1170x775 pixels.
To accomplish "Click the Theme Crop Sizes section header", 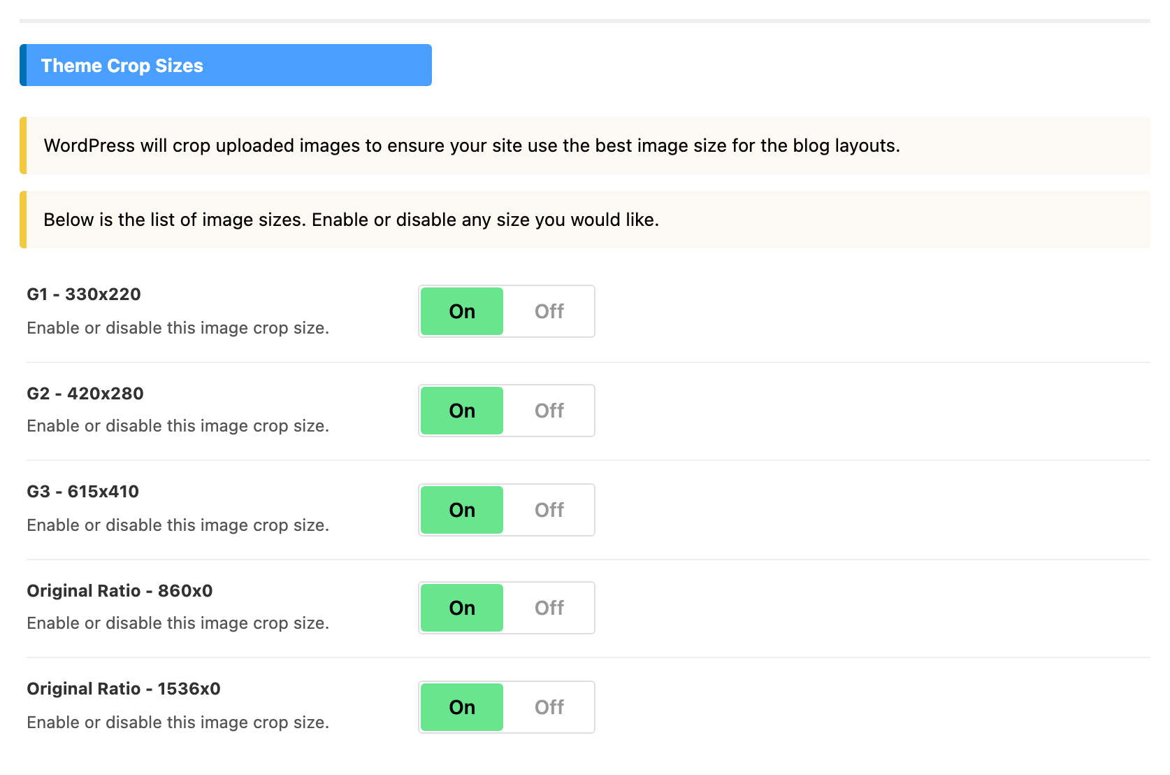I will [226, 65].
